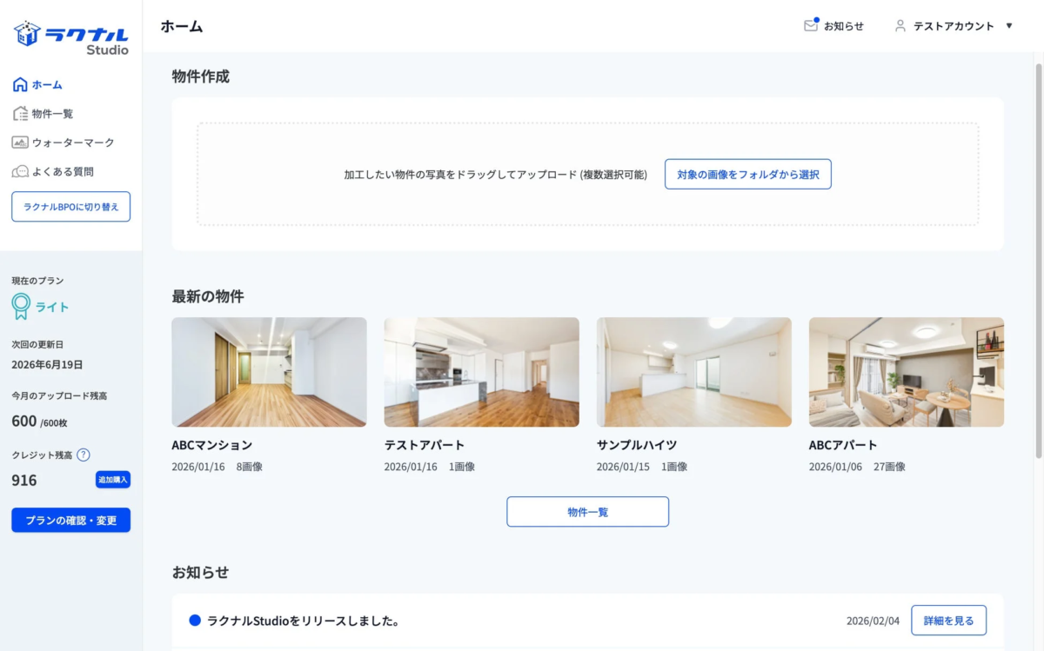Click the クレジット残高 question mark help icon
This screenshot has height=651, width=1044.
84,454
